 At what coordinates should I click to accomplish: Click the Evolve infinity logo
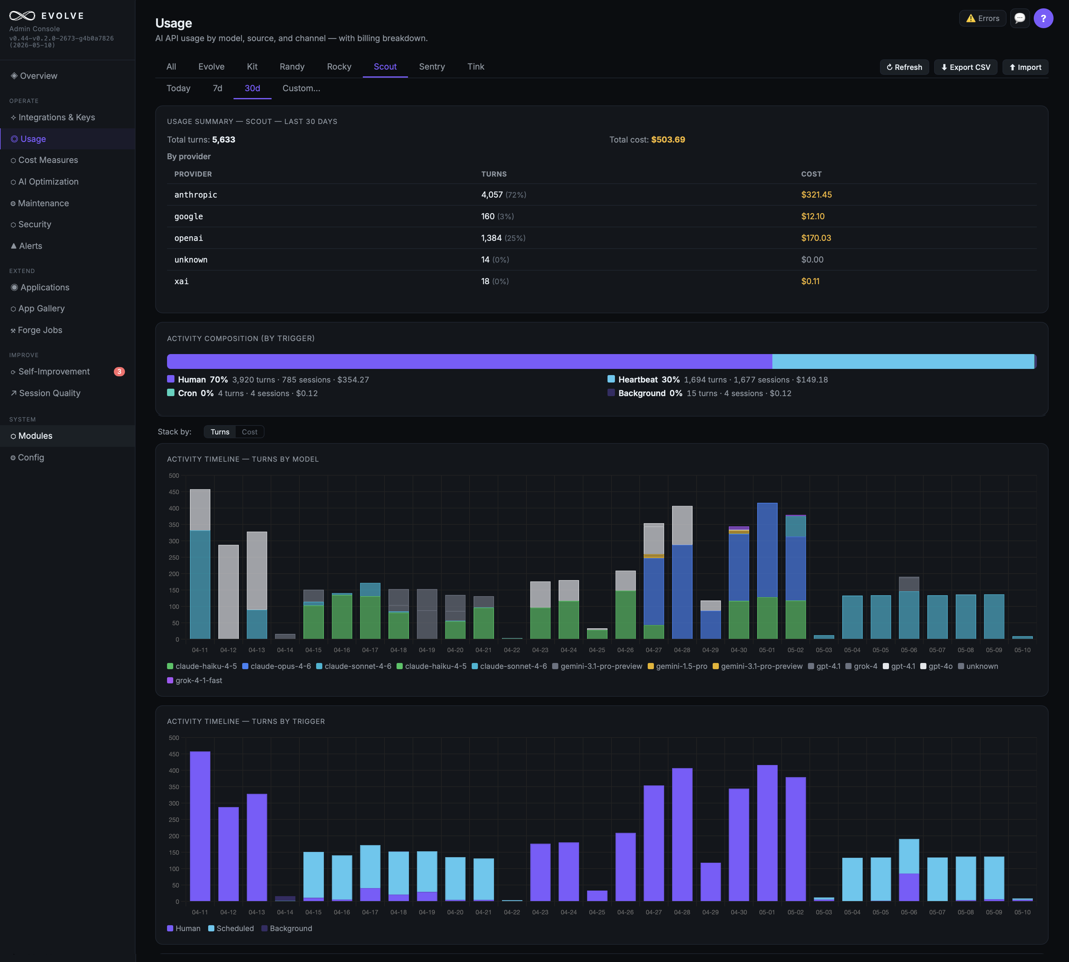coord(22,16)
